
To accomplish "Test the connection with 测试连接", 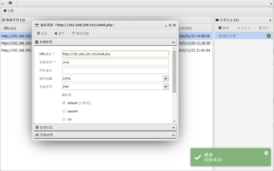I will pos(81,33).
